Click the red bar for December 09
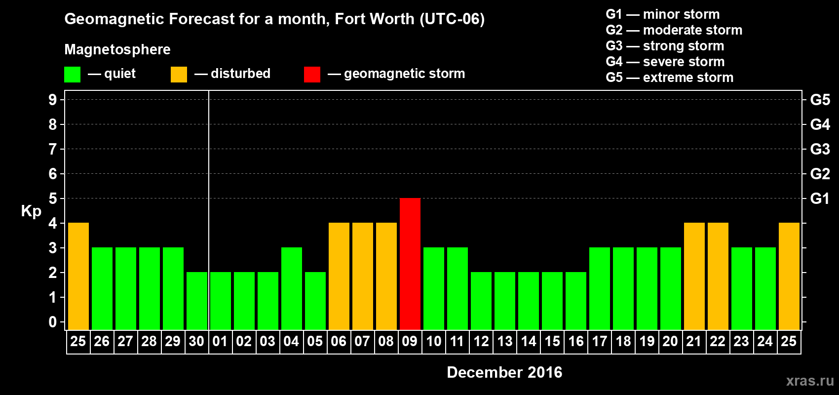Screen dimensions: 839x395 click(410, 264)
